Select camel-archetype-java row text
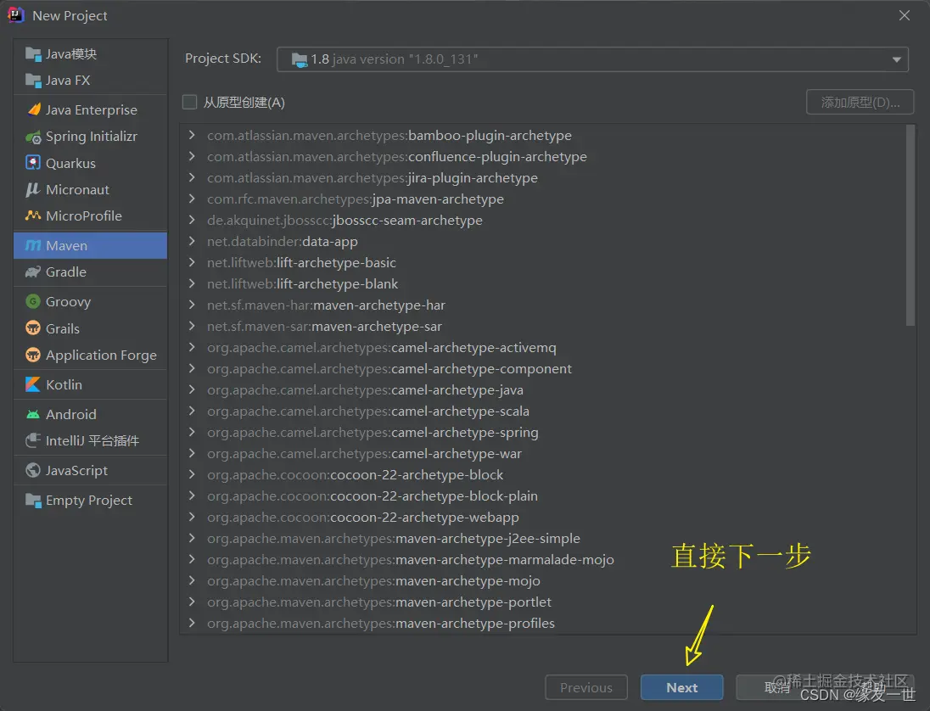This screenshot has height=711, width=930. click(365, 390)
